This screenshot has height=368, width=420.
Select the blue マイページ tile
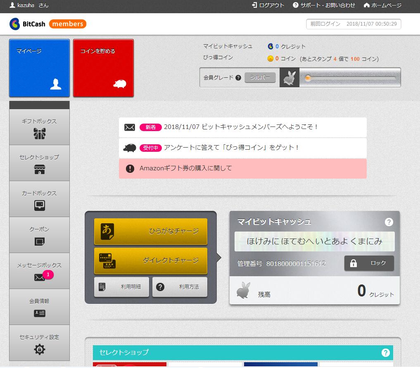point(40,68)
